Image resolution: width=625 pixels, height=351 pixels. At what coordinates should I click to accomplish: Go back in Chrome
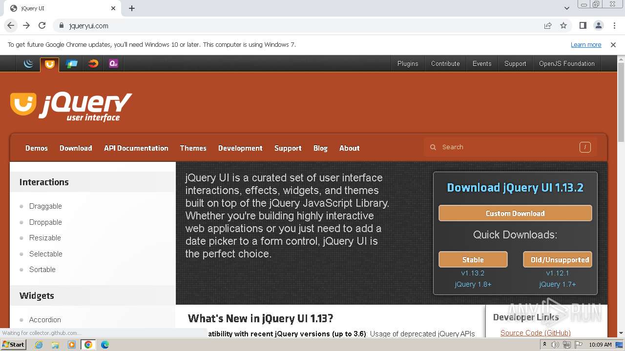pyautogui.click(x=11, y=26)
